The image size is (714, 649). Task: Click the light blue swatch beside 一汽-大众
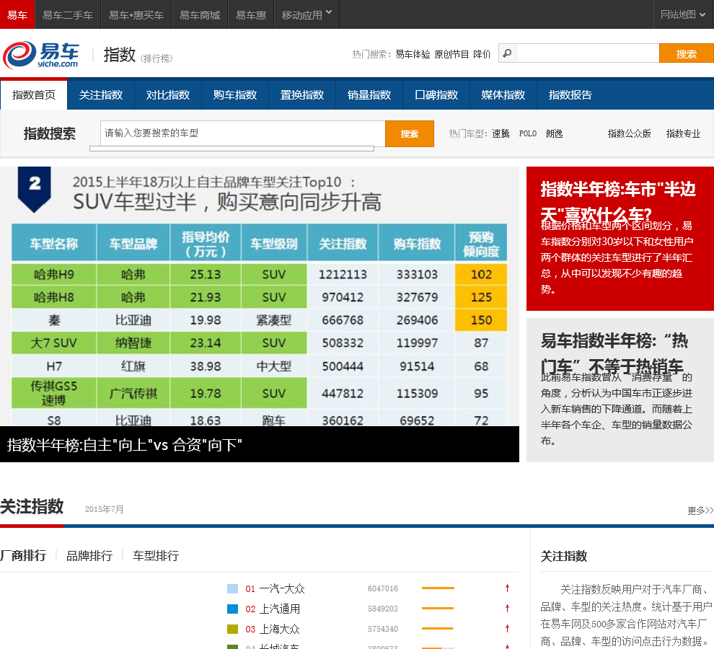(232, 588)
